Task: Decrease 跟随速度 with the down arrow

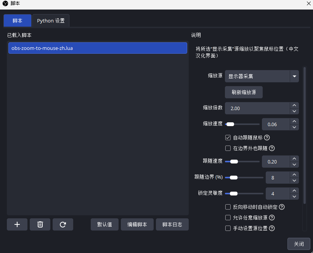Action: [294, 165]
